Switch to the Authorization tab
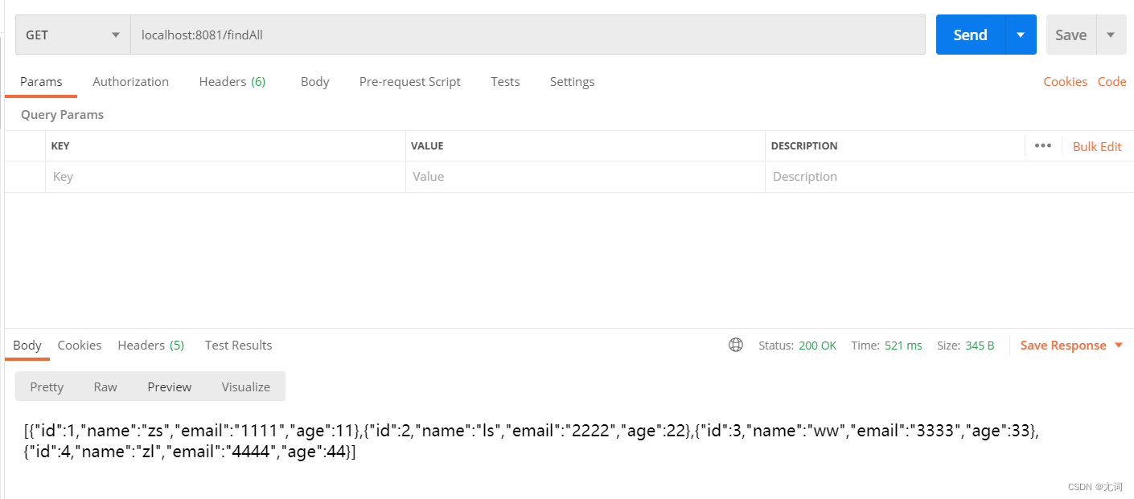Image resolution: width=1134 pixels, height=499 pixels. (x=130, y=81)
